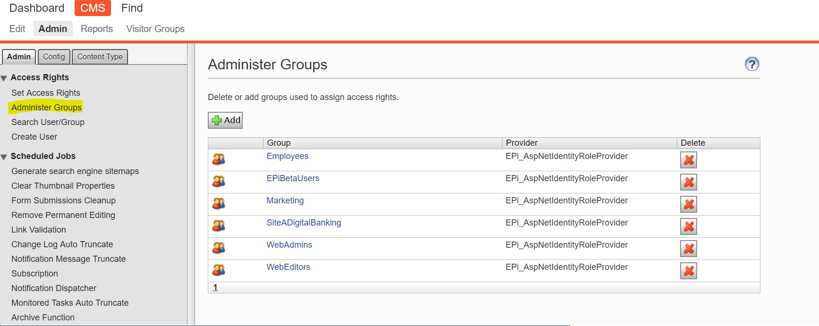819x326 pixels.
Task: Click the group icon beside Employees
Action: tap(218, 159)
